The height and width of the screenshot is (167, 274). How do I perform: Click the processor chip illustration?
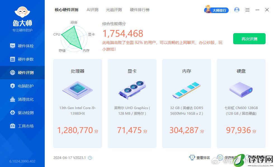(77, 90)
